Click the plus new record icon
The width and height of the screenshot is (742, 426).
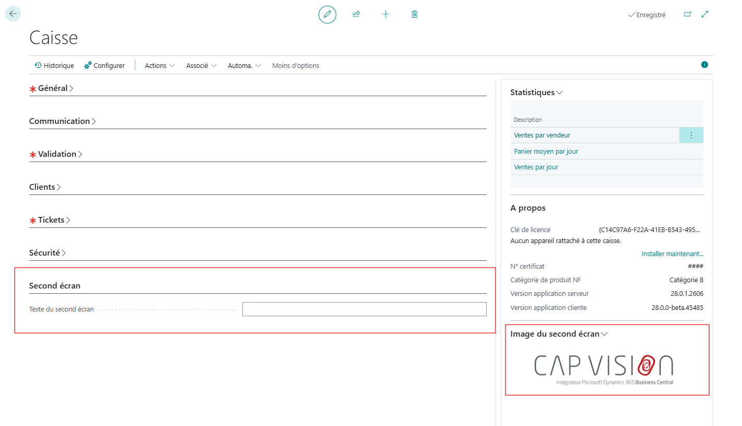point(386,14)
